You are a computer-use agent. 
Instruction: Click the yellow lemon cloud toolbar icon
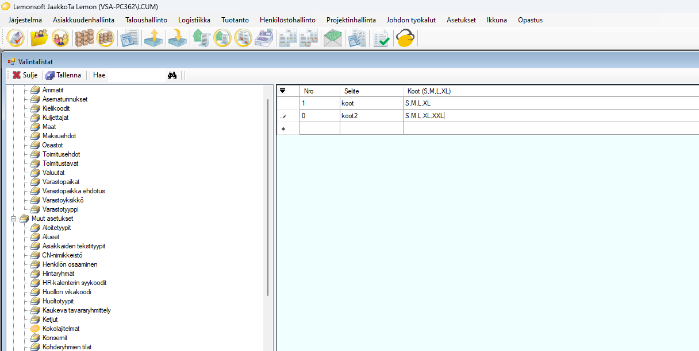405,39
